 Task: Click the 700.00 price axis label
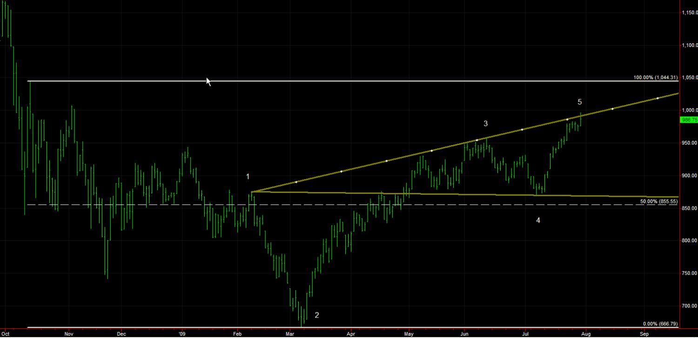click(x=690, y=305)
